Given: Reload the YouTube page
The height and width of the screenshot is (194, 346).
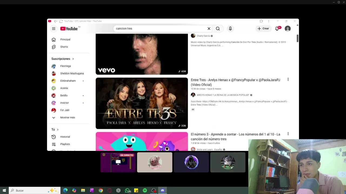Looking at the screenshot, I should click(x=61, y=21).
